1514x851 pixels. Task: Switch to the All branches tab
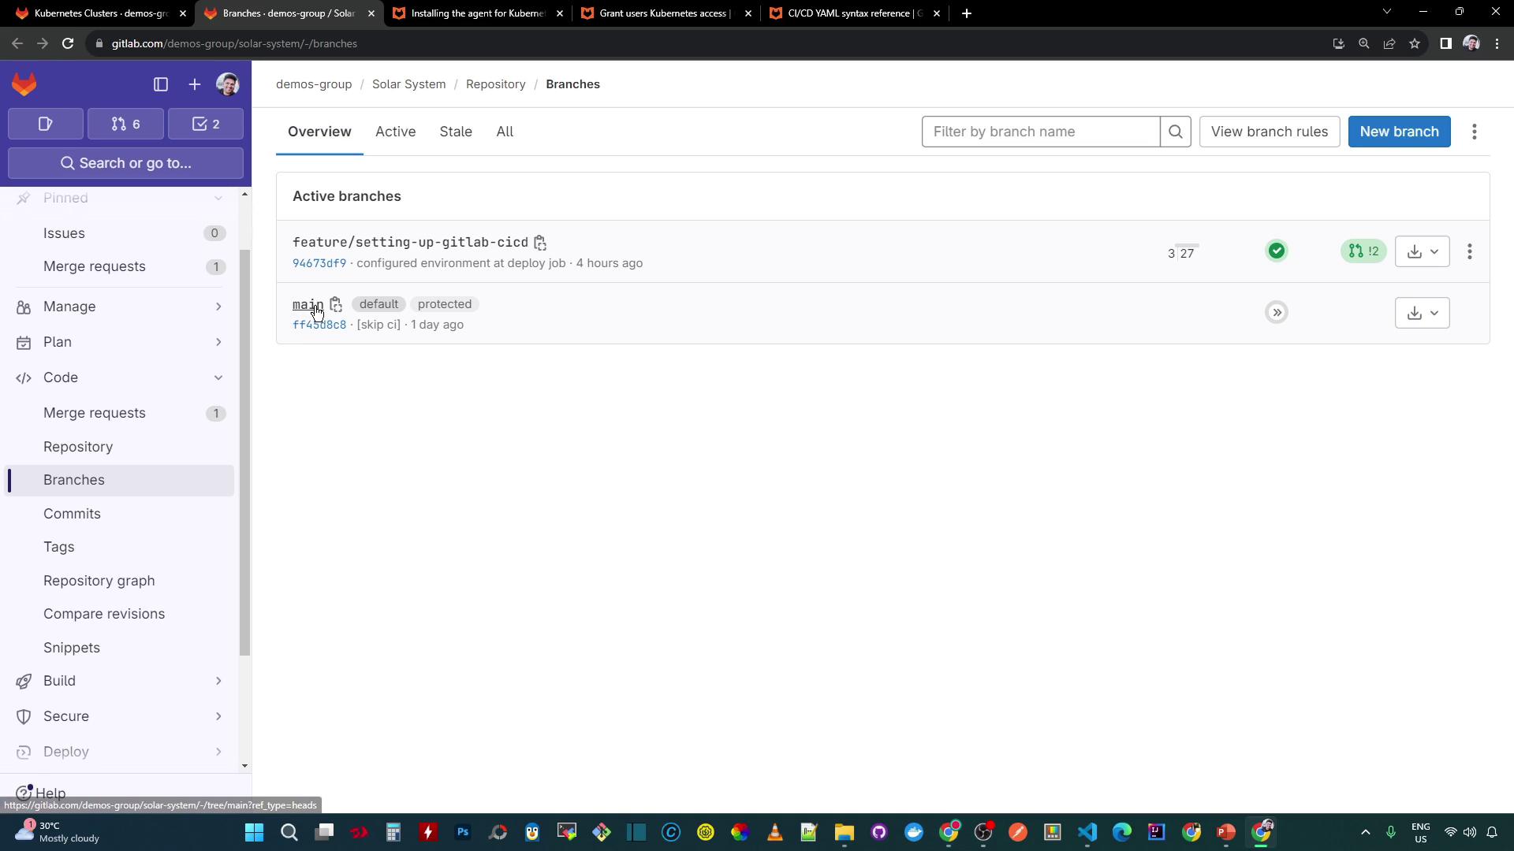(x=505, y=132)
